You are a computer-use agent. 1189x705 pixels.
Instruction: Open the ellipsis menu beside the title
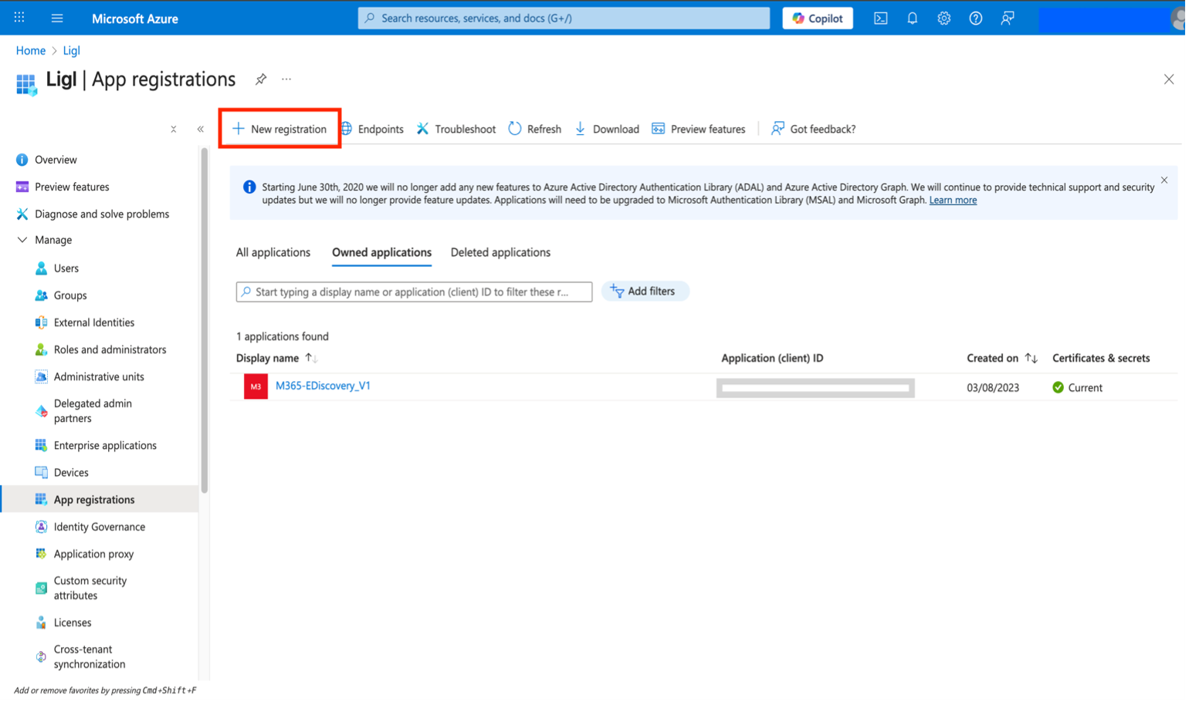[286, 79]
